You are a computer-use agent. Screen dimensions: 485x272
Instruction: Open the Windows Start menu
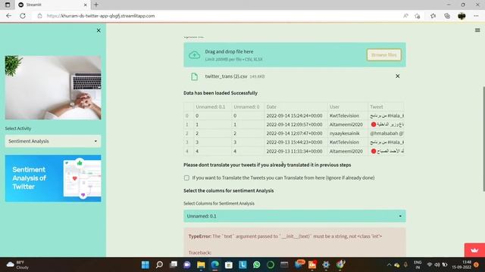point(145,264)
